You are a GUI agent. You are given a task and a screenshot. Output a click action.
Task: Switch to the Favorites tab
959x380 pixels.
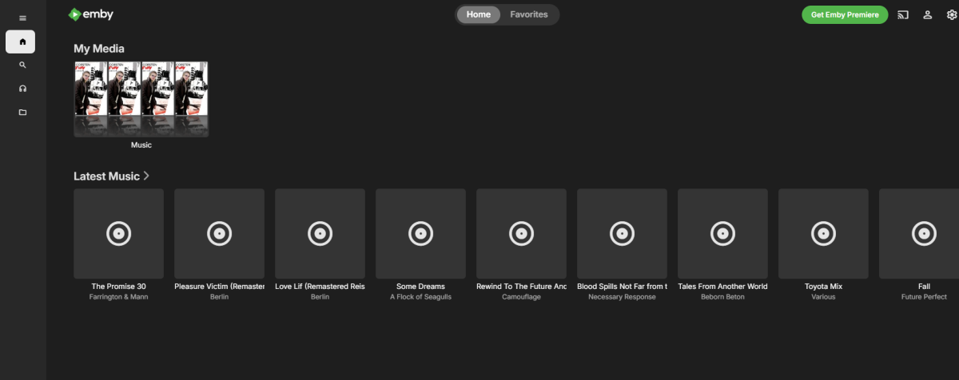pyautogui.click(x=529, y=14)
